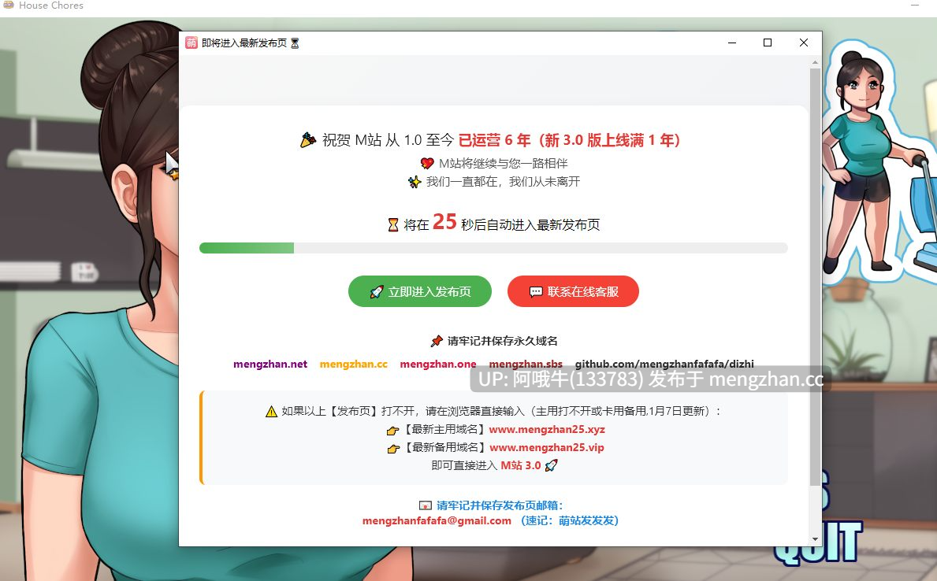Screen dimensions: 937x581
Task: Click the scrollbar up arrow
Action: (x=815, y=62)
